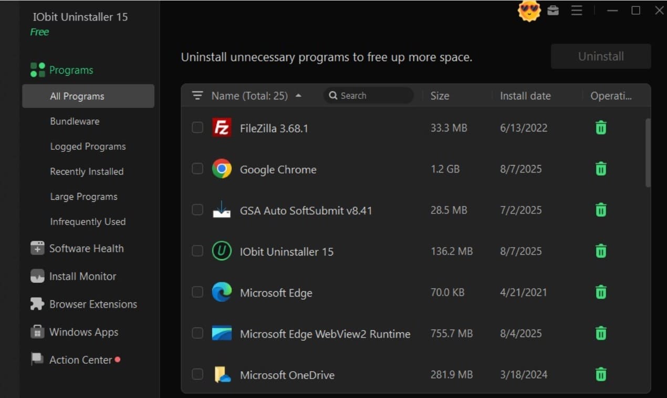667x398 pixels.
Task: Toggle the Name column sort arrow
Action: pos(298,96)
